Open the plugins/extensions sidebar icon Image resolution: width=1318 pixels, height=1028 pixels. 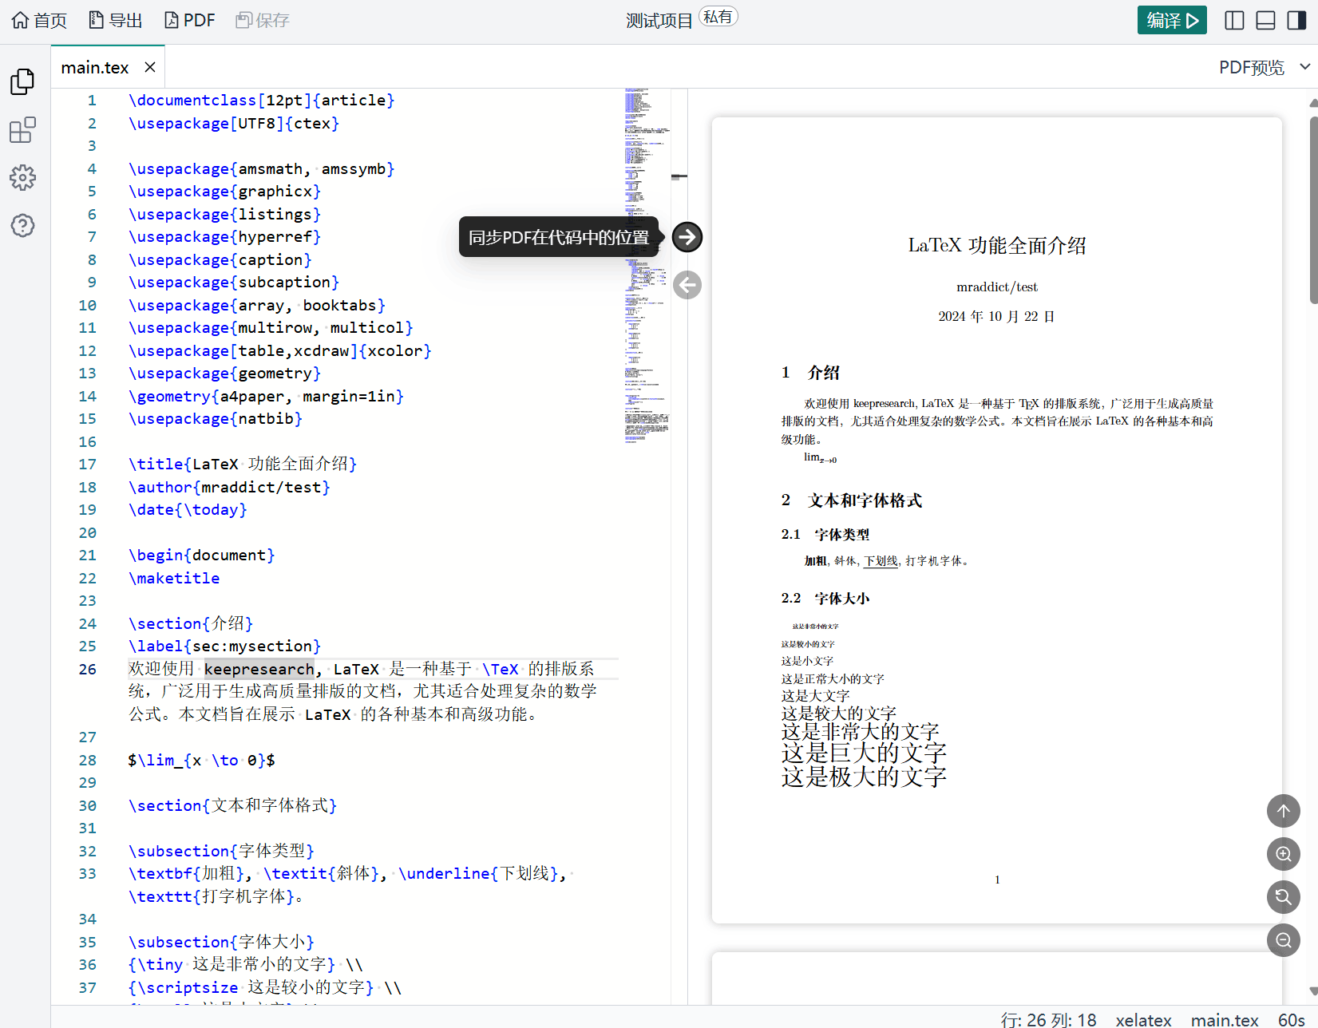click(x=22, y=130)
